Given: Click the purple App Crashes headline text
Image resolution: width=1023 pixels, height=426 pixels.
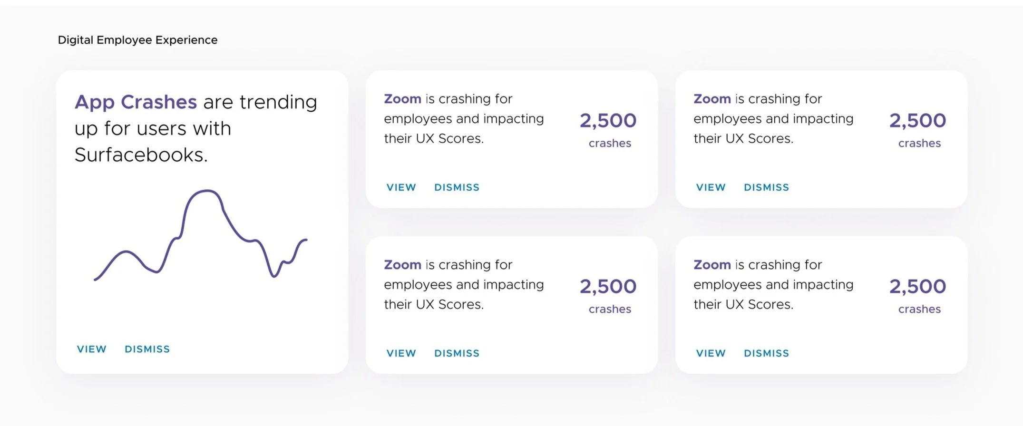Looking at the screenshot, I should click(136, 102).
